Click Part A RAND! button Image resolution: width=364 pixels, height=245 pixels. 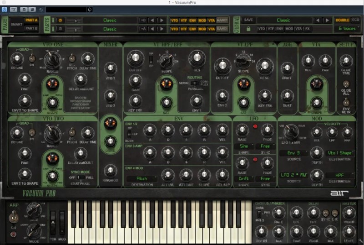point(222,20)
